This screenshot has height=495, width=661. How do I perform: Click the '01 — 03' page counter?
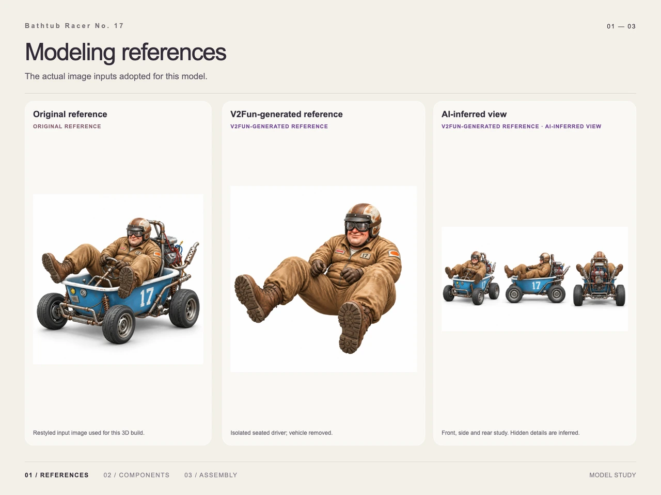pos(621,26)
